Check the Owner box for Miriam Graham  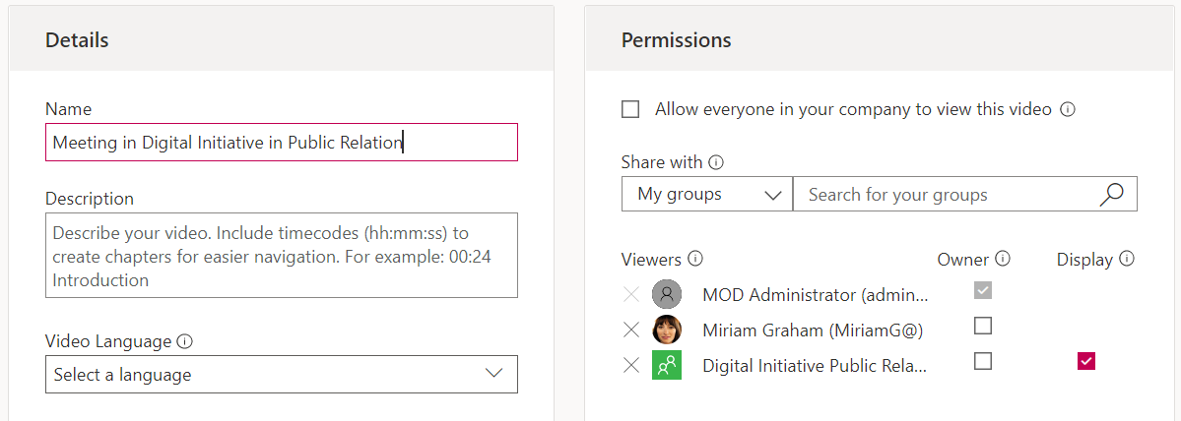click(x=982, y=326)
